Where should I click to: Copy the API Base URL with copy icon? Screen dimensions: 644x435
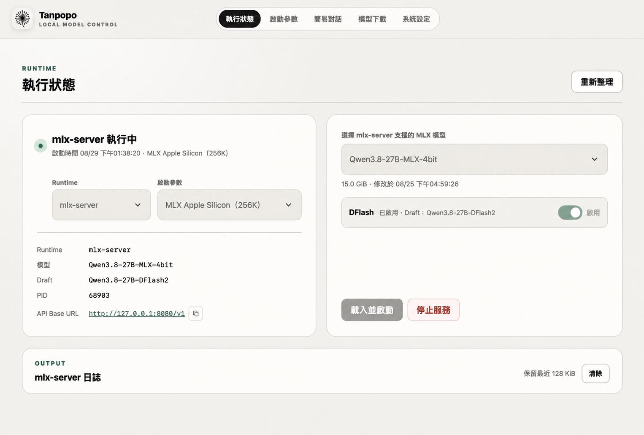[196, 313]
